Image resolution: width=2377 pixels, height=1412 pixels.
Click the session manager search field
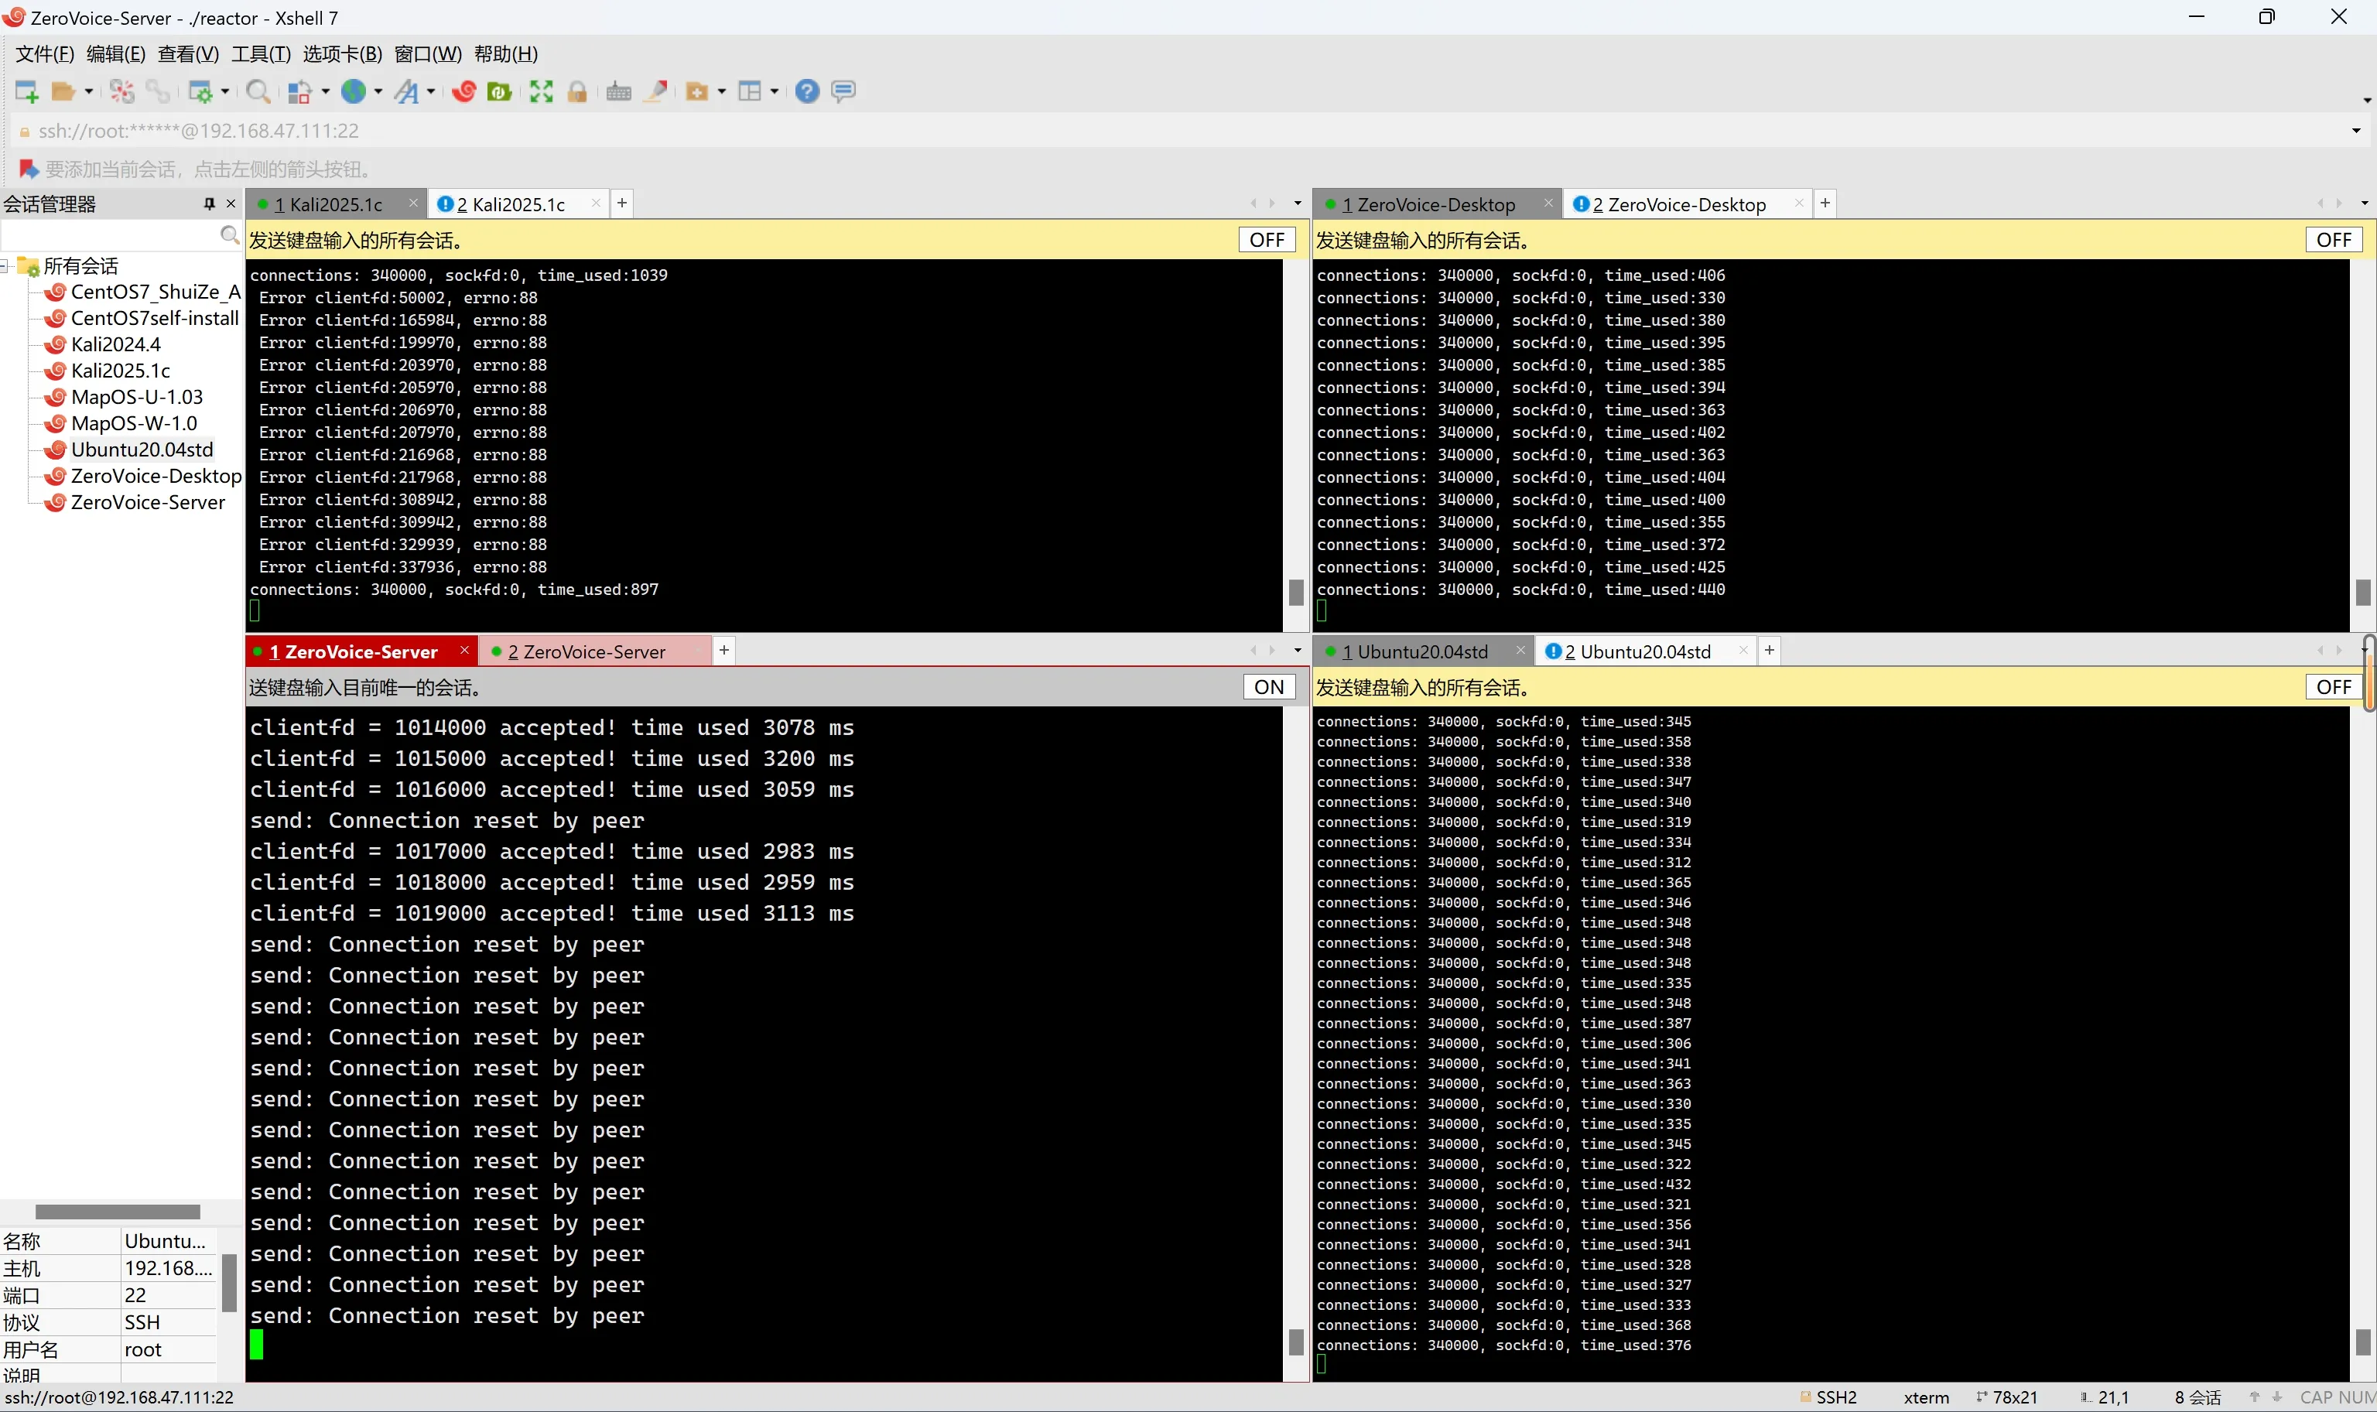point(109,234)
